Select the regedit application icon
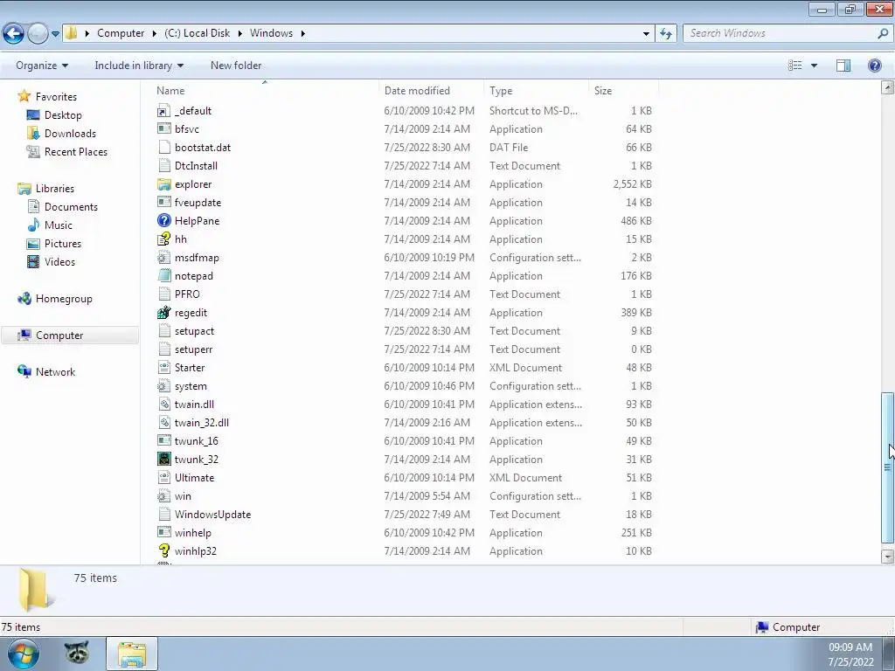The image size is (895, 671). (x=163, y=313)
